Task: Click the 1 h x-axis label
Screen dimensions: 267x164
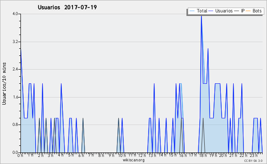Action: [30, 155]
